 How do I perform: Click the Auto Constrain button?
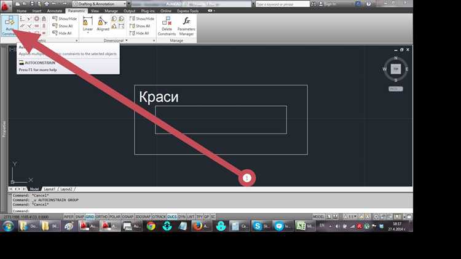pos(10,26)
